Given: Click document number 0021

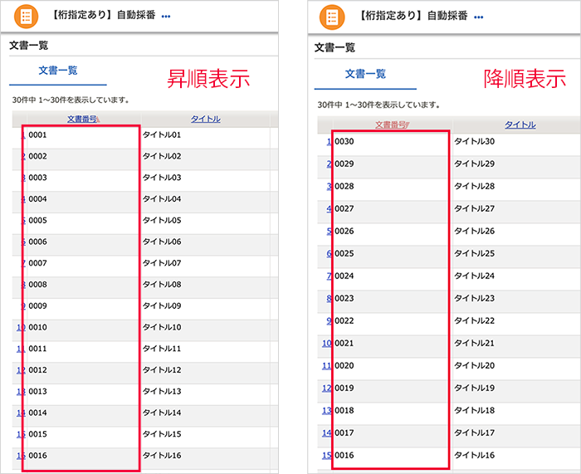Looking at the screenshot, I should pyautogui.click(x=344, y=343).
